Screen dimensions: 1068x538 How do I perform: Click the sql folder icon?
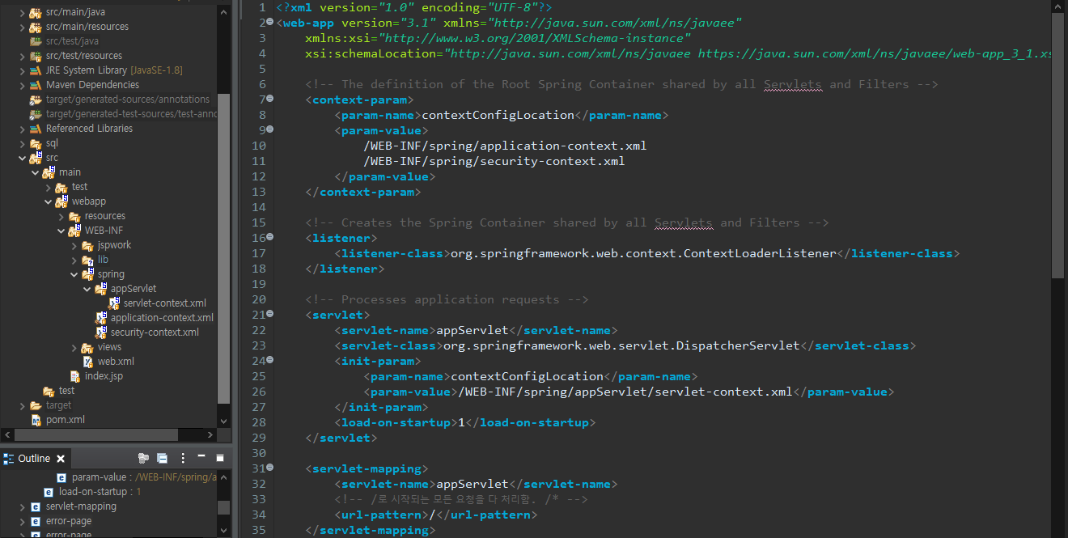click(x=36, y=142)
